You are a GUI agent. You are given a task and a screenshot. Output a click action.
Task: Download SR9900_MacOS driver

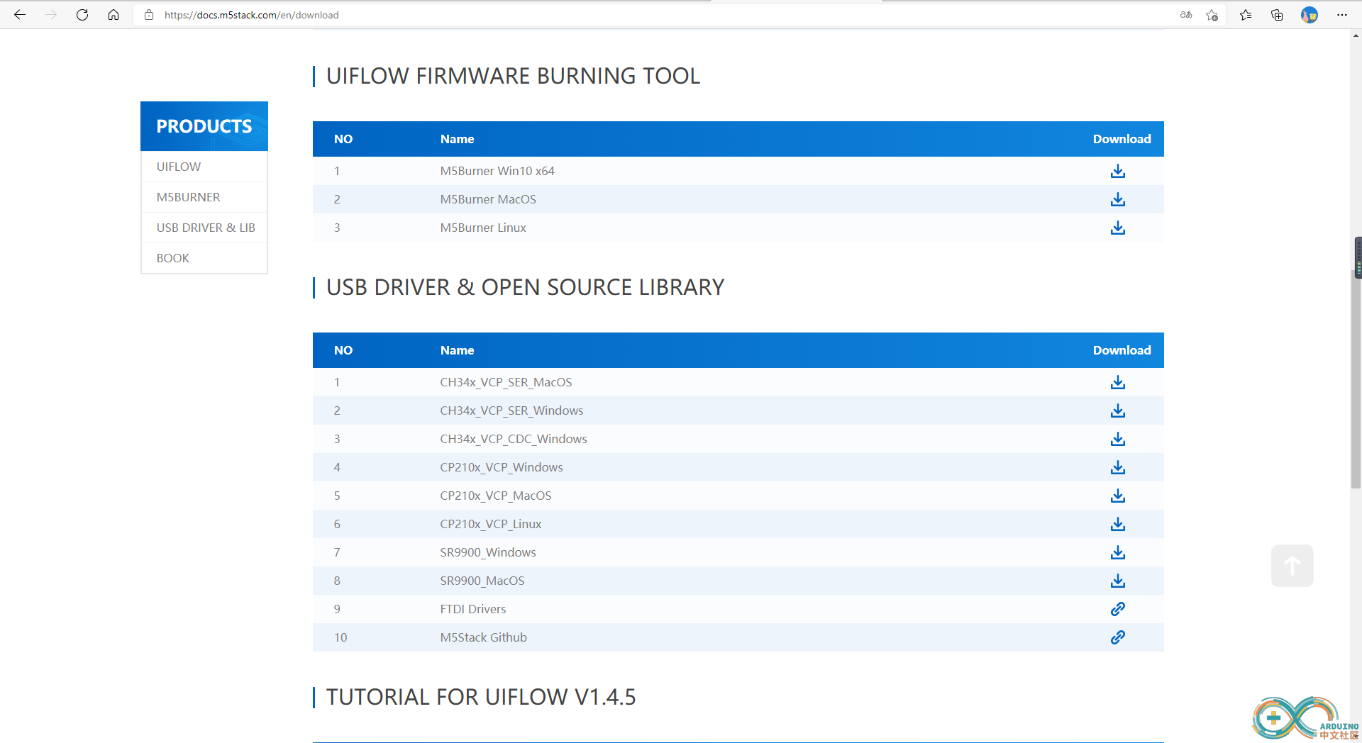tap(1118, 581)
